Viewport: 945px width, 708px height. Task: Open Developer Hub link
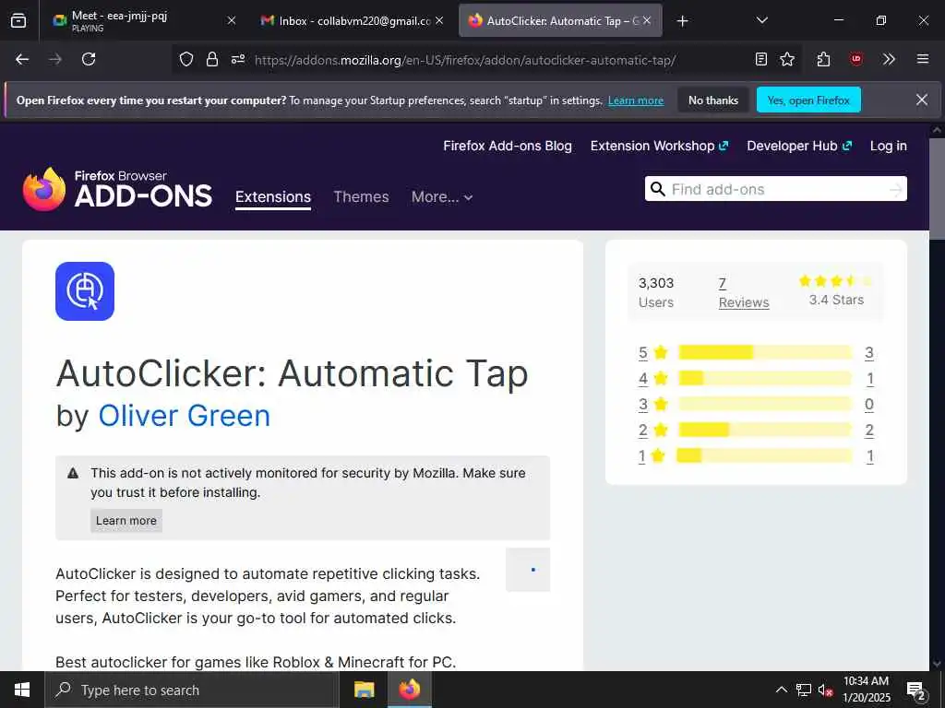click(799, 146)
